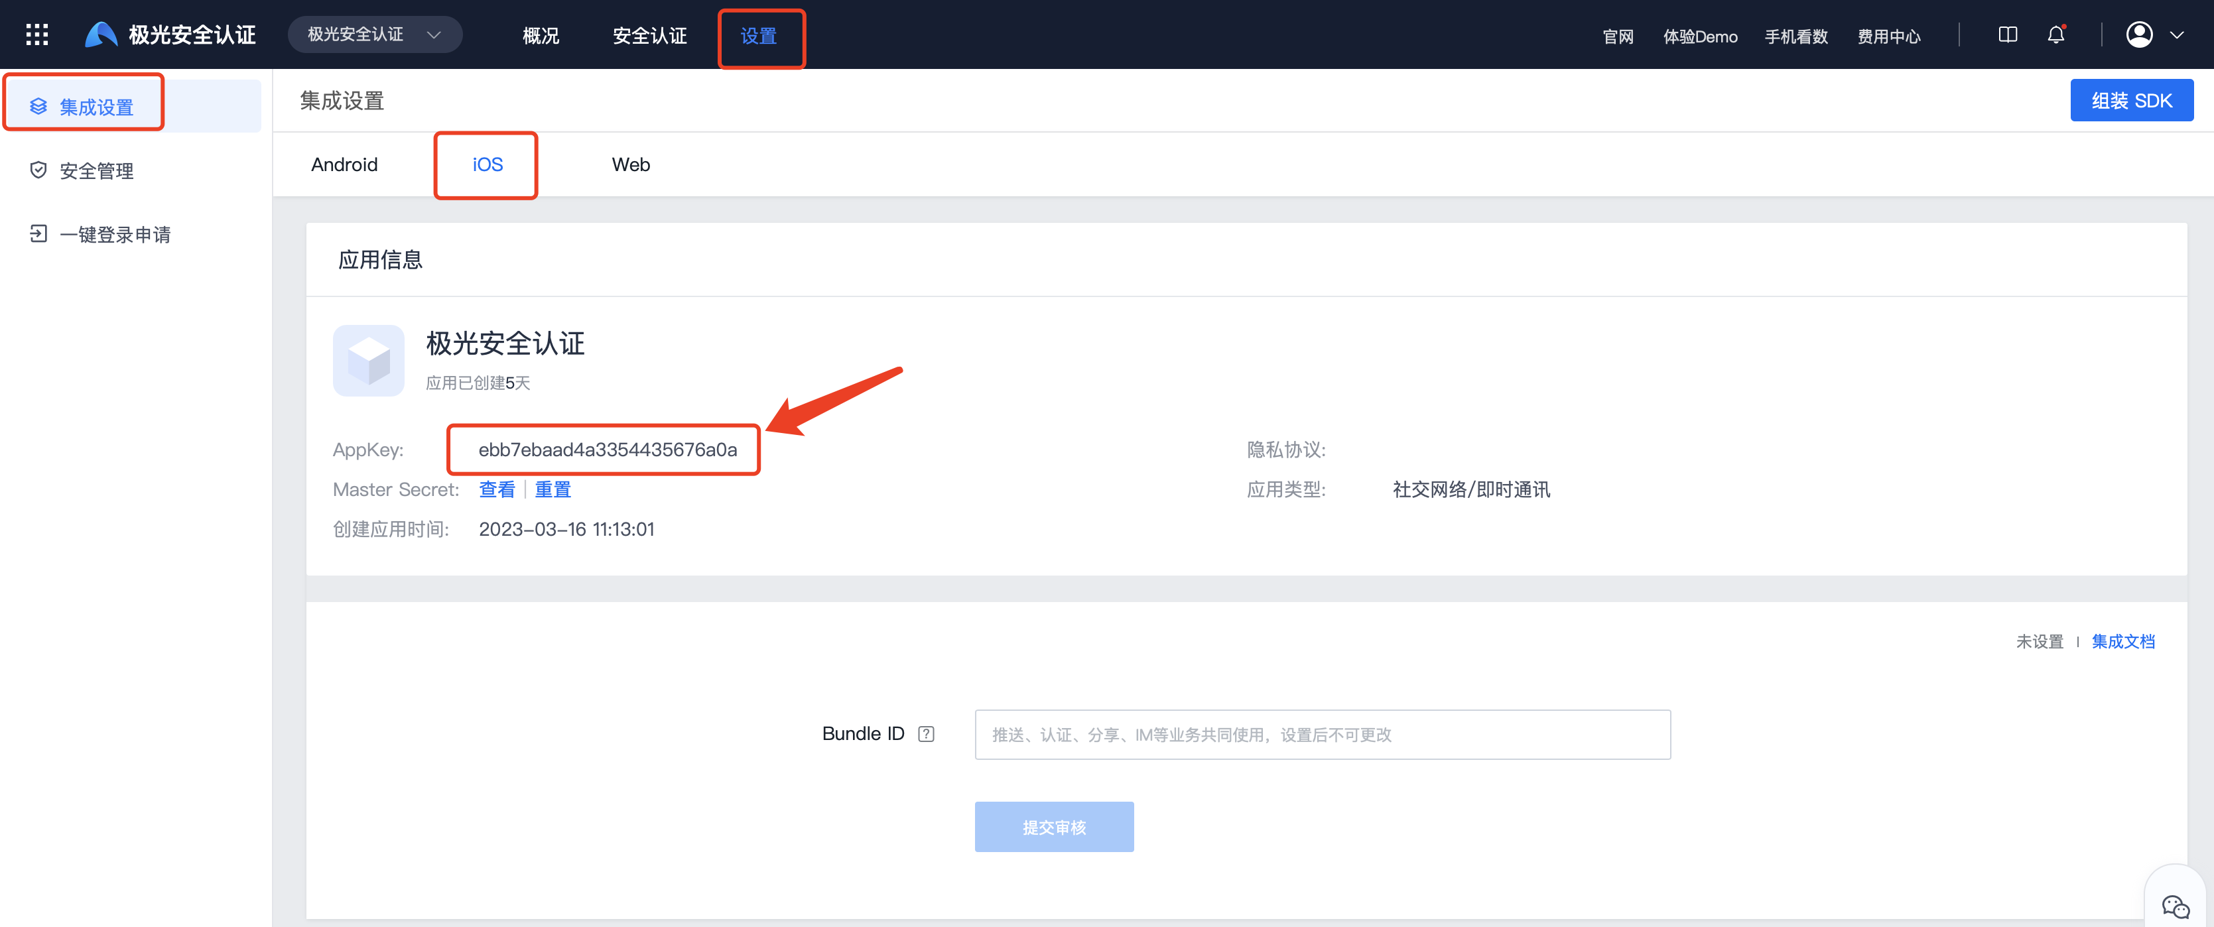This screenshot has height=927, width=2214.
Task: Expand the 极光安全认证 product dropdown
Action: (x=375, y=35)
